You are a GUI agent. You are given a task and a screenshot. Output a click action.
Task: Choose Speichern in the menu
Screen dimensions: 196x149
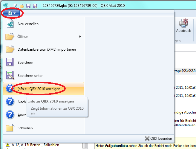[x=44, y=63]
